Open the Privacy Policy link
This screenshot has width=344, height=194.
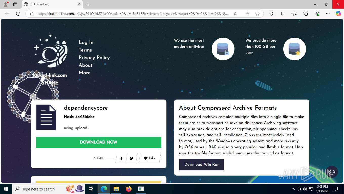tap(94, 58)
